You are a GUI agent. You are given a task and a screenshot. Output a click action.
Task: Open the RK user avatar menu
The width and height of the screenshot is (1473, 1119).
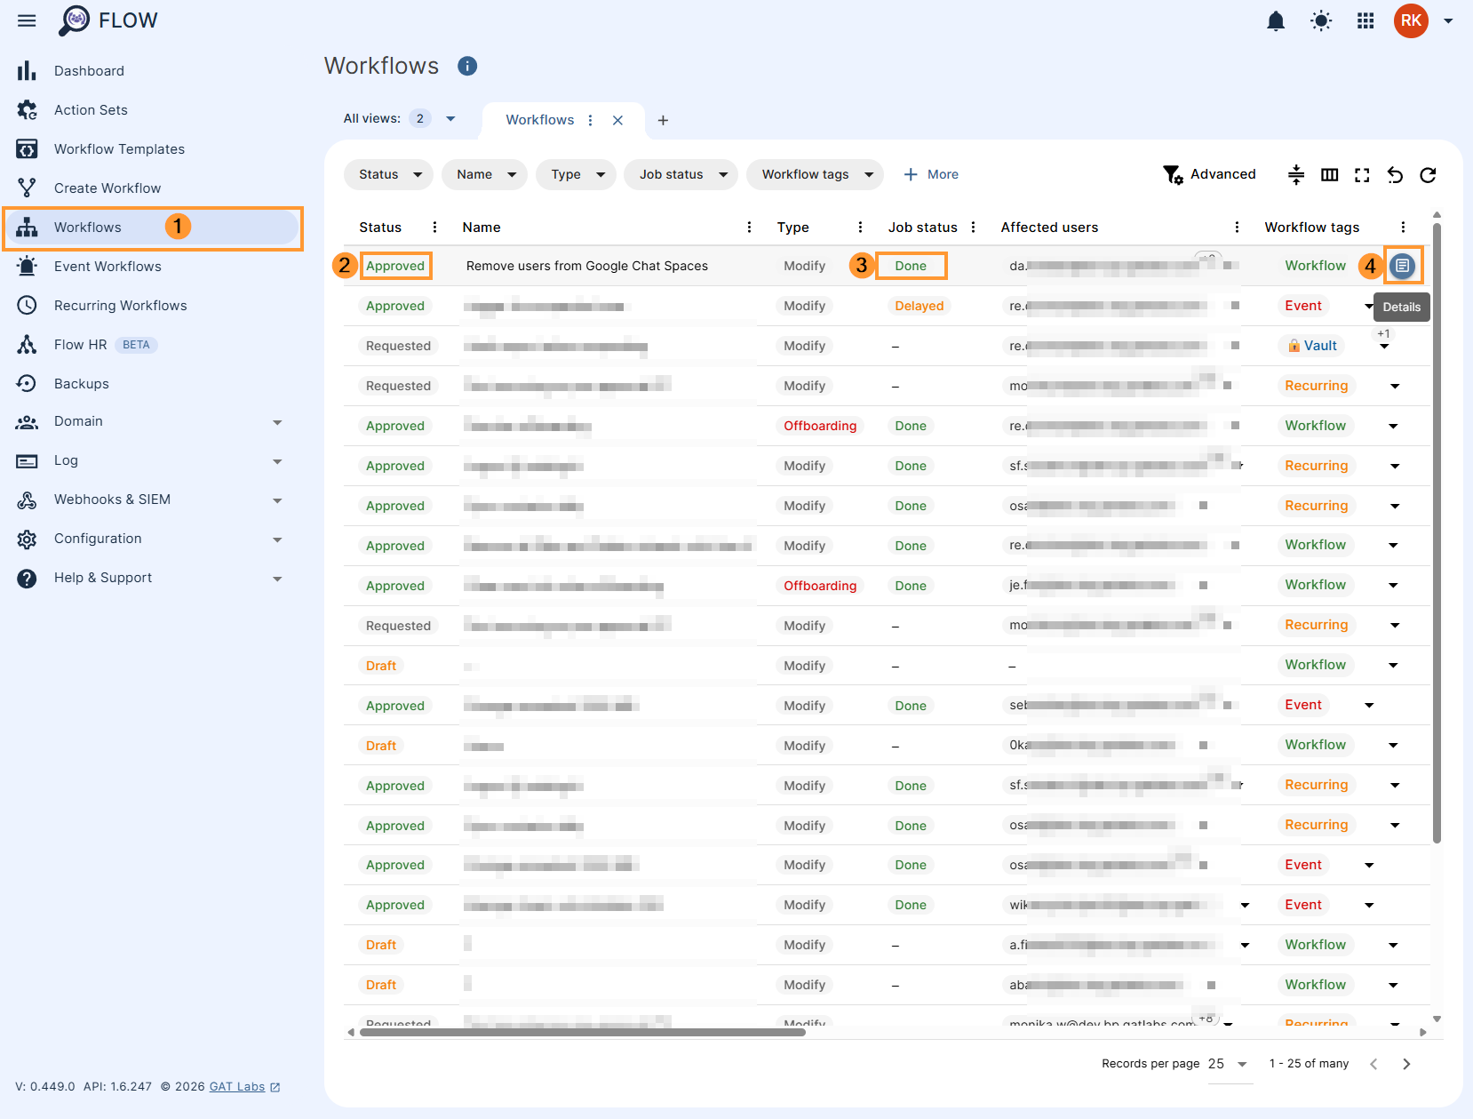[1411, 20]
